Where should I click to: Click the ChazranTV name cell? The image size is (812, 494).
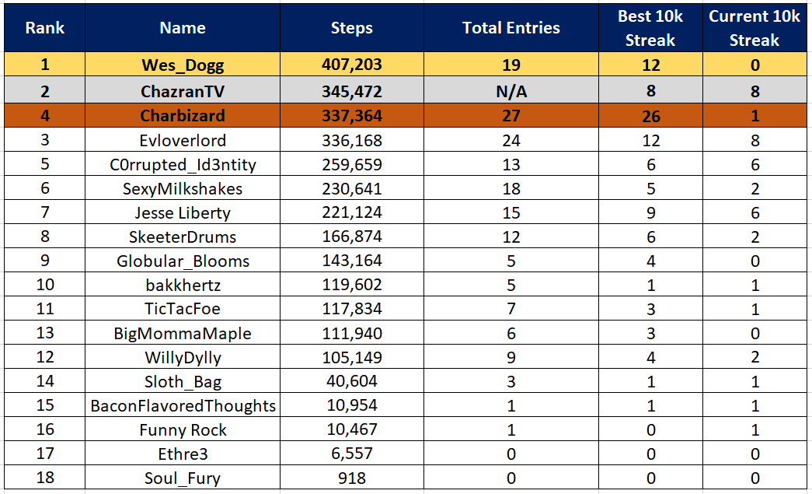183,91
